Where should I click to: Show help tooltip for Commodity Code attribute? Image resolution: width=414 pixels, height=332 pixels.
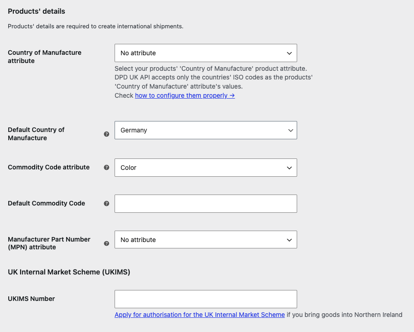coord(106,168)
